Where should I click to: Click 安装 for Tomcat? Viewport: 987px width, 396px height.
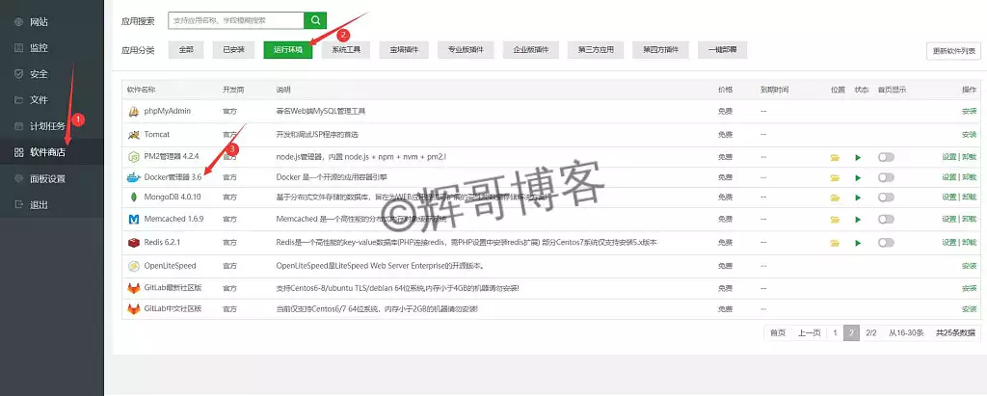969,135
